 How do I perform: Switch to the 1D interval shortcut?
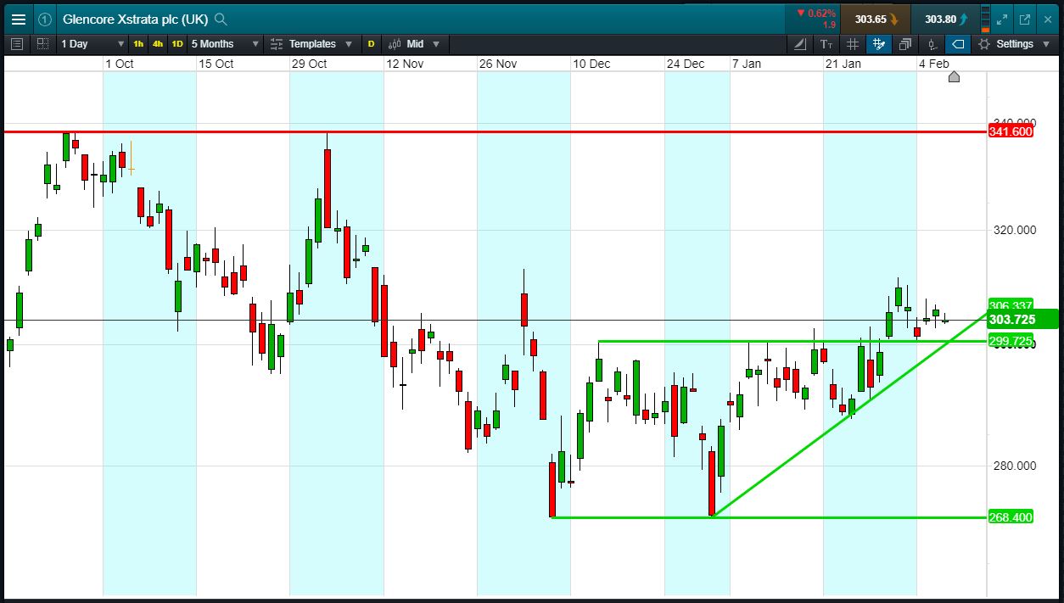177,43
